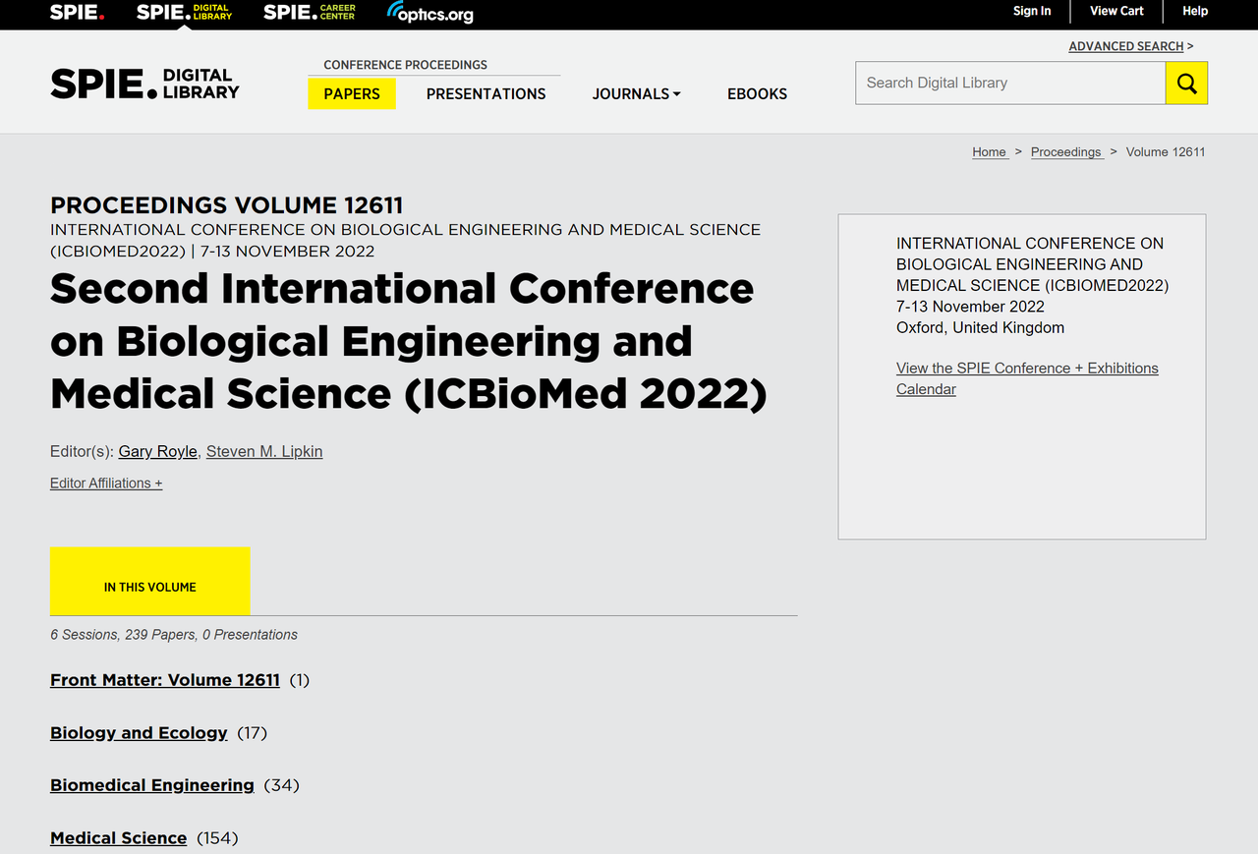Select the EBOOKS section
The width and height of the screenshot is (1258, 854).
point(757,93)
